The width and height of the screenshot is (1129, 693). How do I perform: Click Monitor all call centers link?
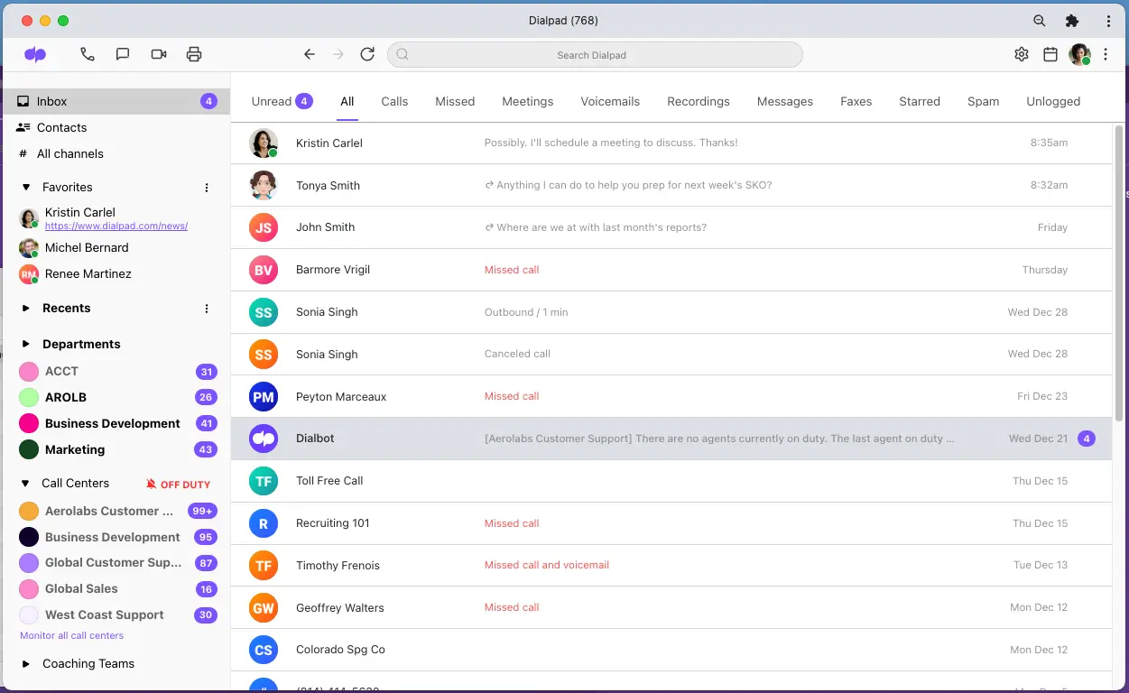click(x=71, y=635)
